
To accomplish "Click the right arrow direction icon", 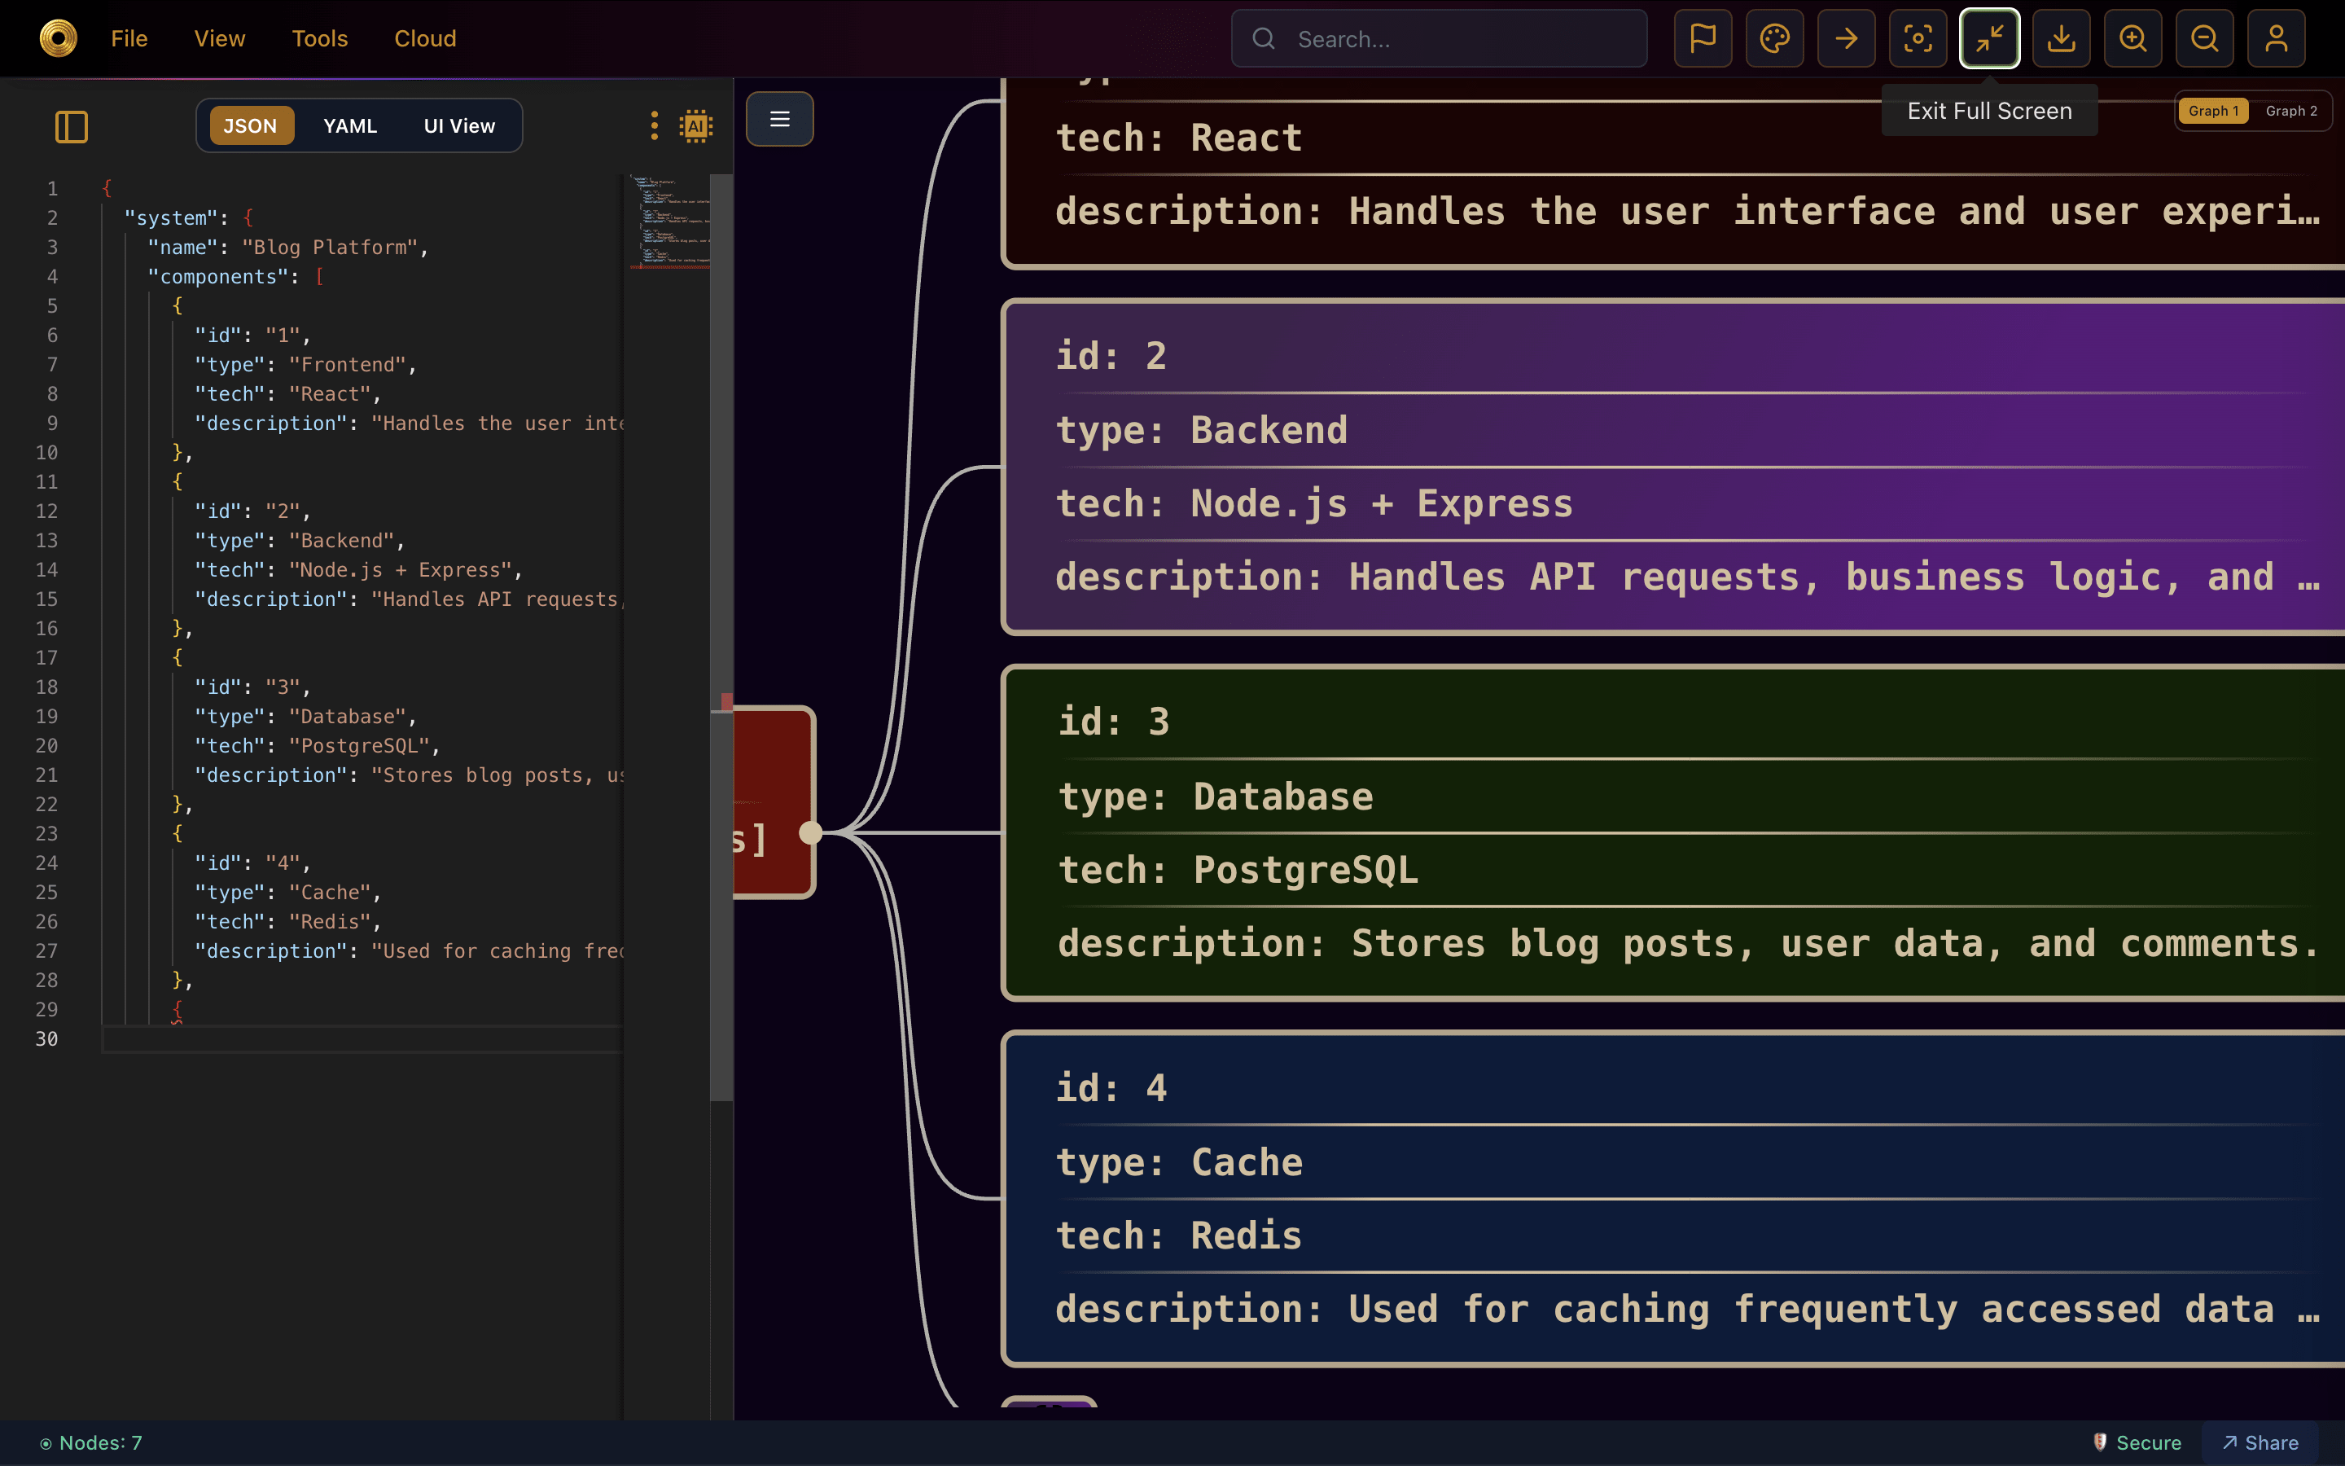I will pos(1846,39).
